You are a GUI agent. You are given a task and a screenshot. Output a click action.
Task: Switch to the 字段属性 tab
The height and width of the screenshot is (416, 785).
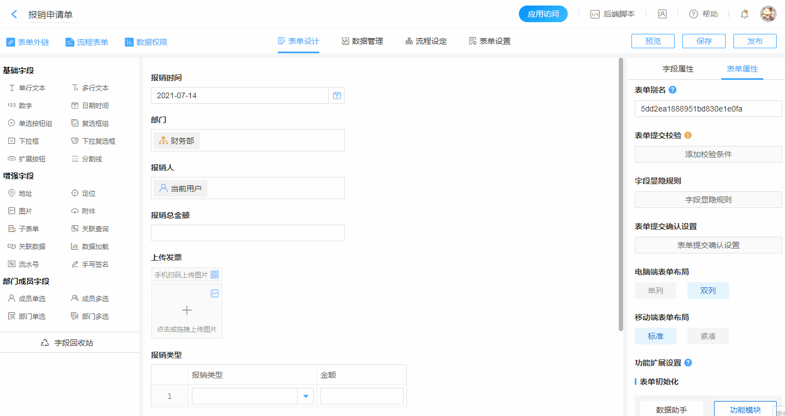click(677, 69)
